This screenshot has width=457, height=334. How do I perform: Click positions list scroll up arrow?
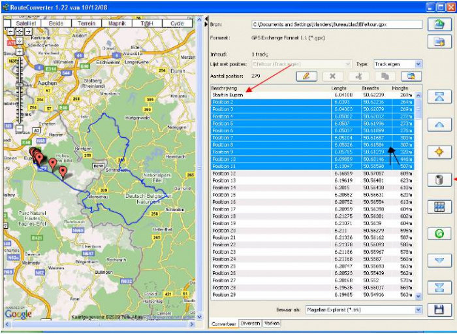418,95
